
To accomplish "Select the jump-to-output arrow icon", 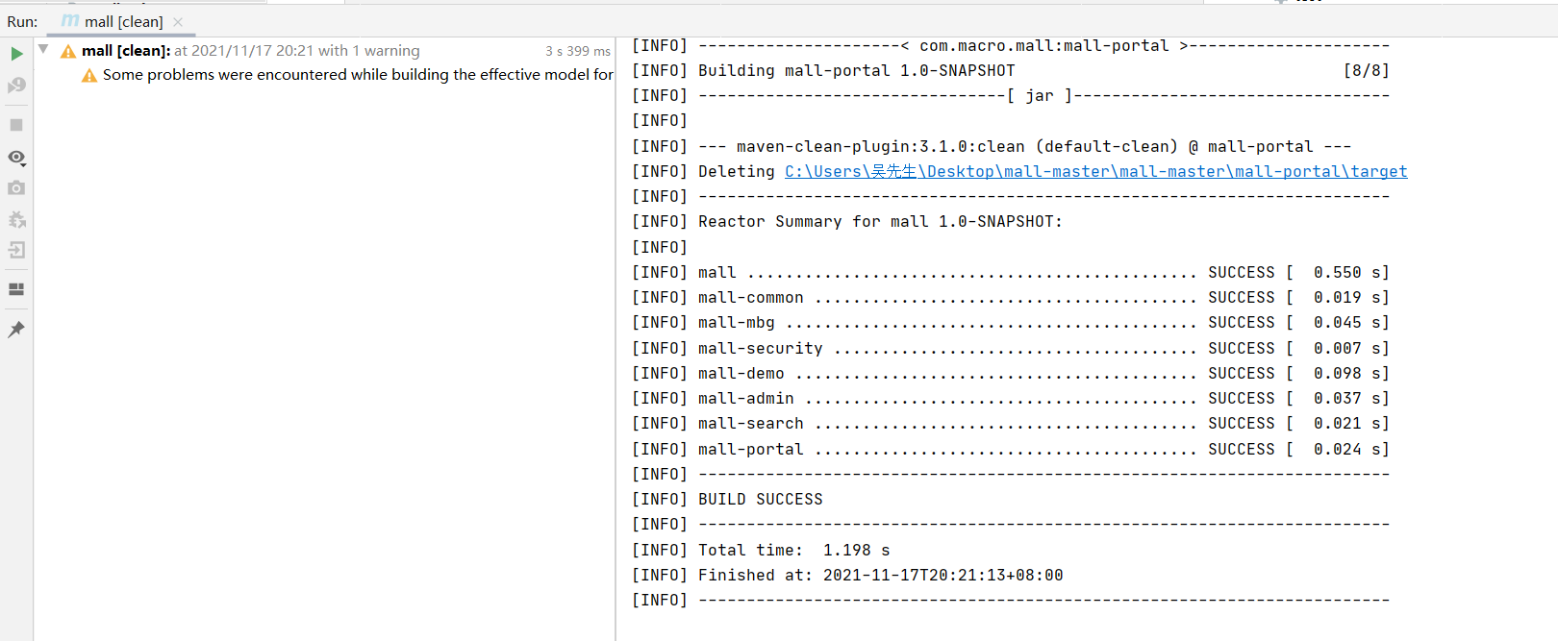I will pos(17,250).
